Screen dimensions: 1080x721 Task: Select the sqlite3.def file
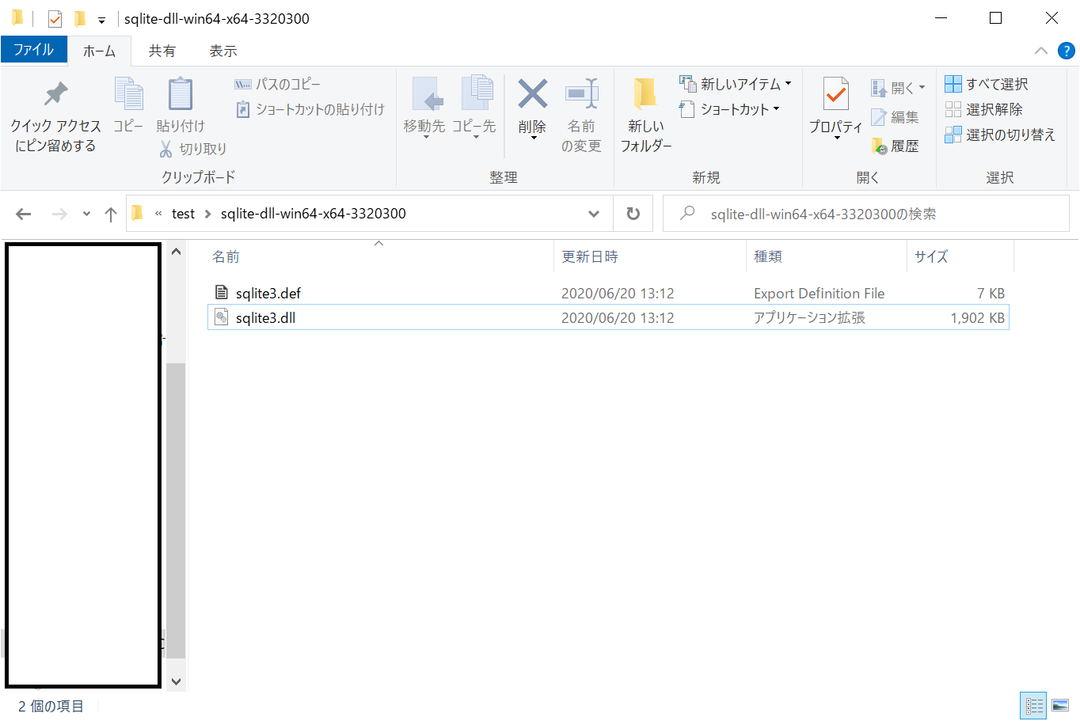click(x=608, y=293)
